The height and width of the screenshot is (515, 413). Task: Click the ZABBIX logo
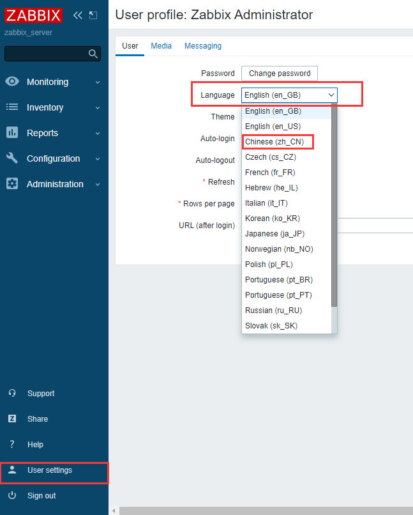tap(33, 15)
